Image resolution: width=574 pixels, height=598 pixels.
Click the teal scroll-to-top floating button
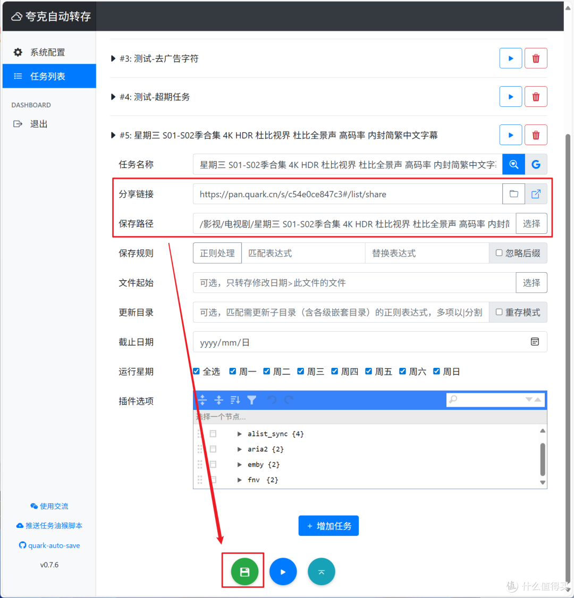tap(322, 571)
